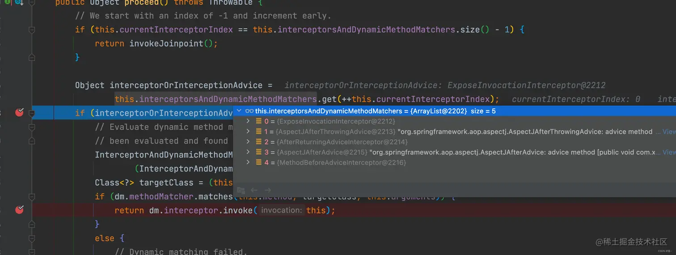Fold the if (dm.methodMatcher.matches block

pos(32,196)
